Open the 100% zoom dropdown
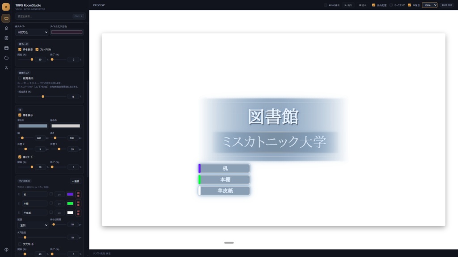Image resolution: width=458 pixels, height=257 pixels. point(430,5)
